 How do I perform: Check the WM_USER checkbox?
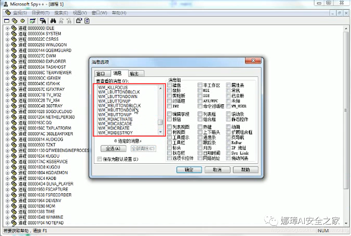pyautogui.click(x=228, y=106)
